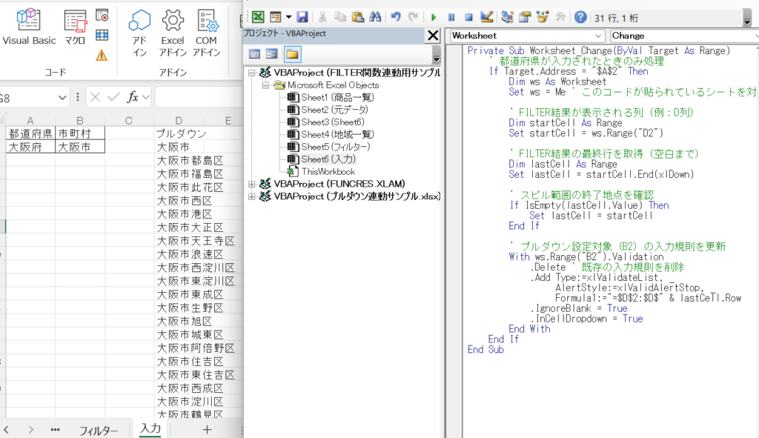Show hidden sheet tabs via ellipsis
Screen dimensions: 759x438
[55, 430]
